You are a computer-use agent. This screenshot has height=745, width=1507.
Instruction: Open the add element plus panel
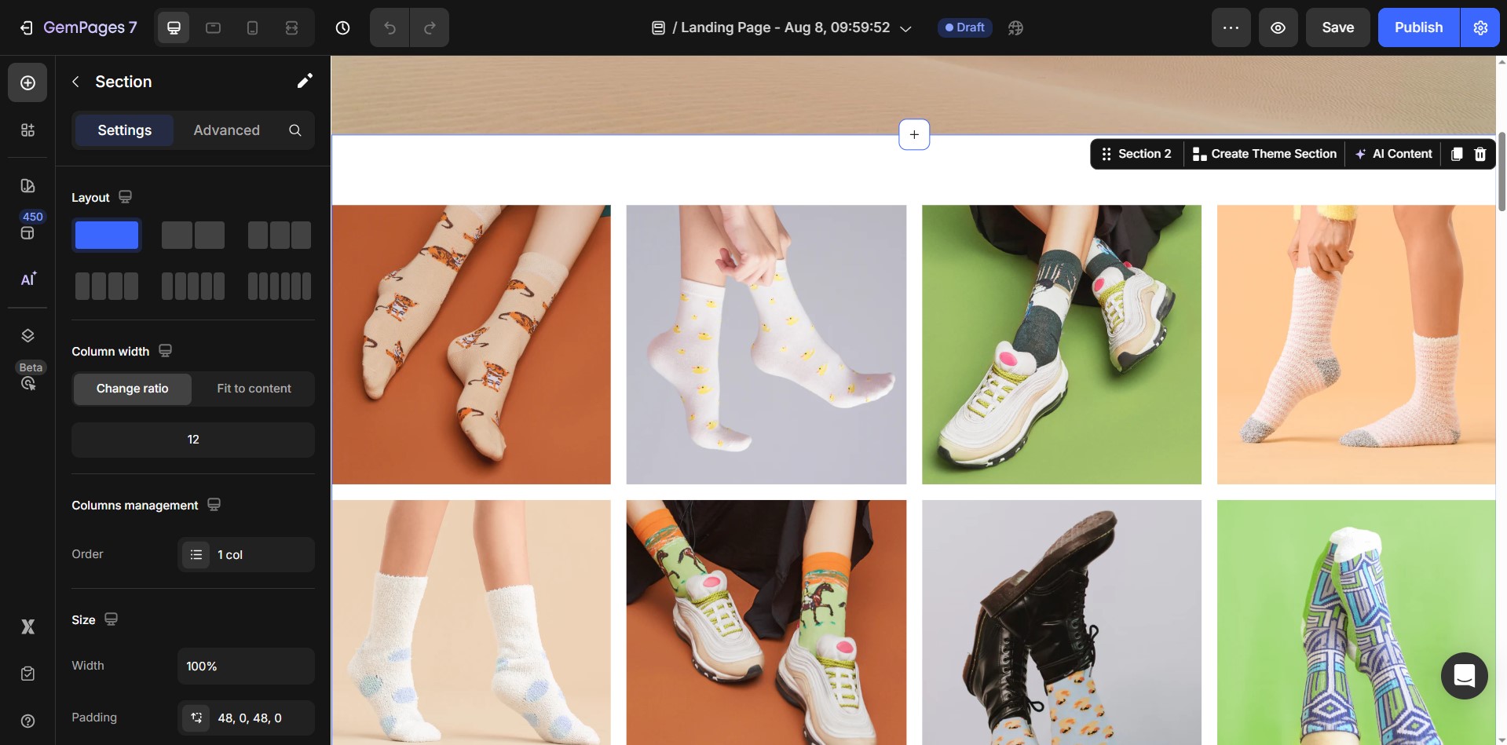pyautogui.click(x=27, y=82)
